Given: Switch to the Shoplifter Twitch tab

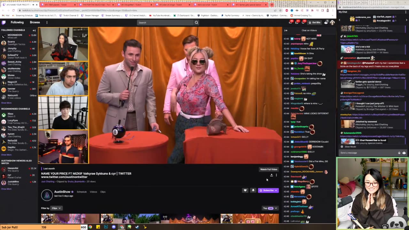Looking at the screenshot, I should (x=134, y=5).
